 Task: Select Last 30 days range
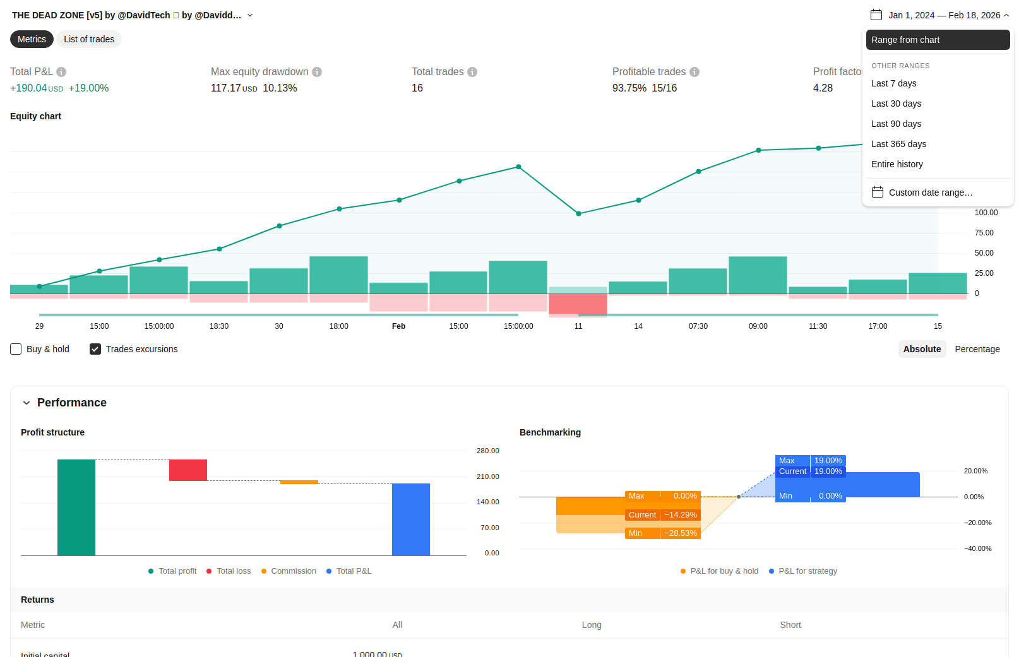(896, 104)
